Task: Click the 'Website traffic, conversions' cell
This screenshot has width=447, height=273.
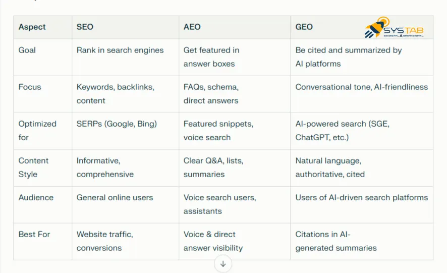Action: point(104,241)
